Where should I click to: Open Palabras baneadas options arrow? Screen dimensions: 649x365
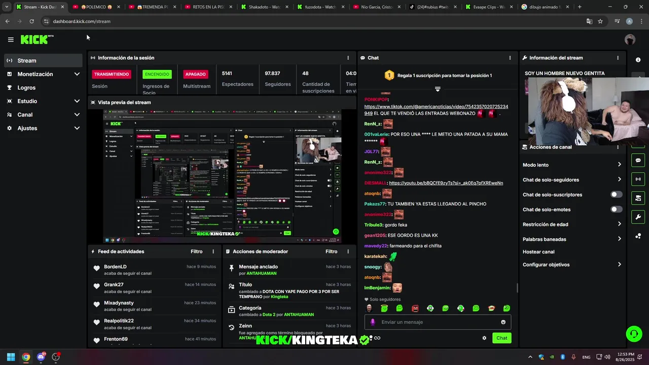tap(619, 239)
